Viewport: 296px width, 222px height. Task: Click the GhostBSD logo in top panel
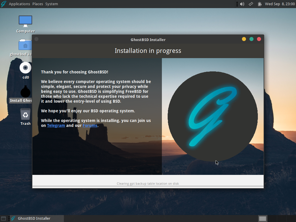[x=3, y=4]
